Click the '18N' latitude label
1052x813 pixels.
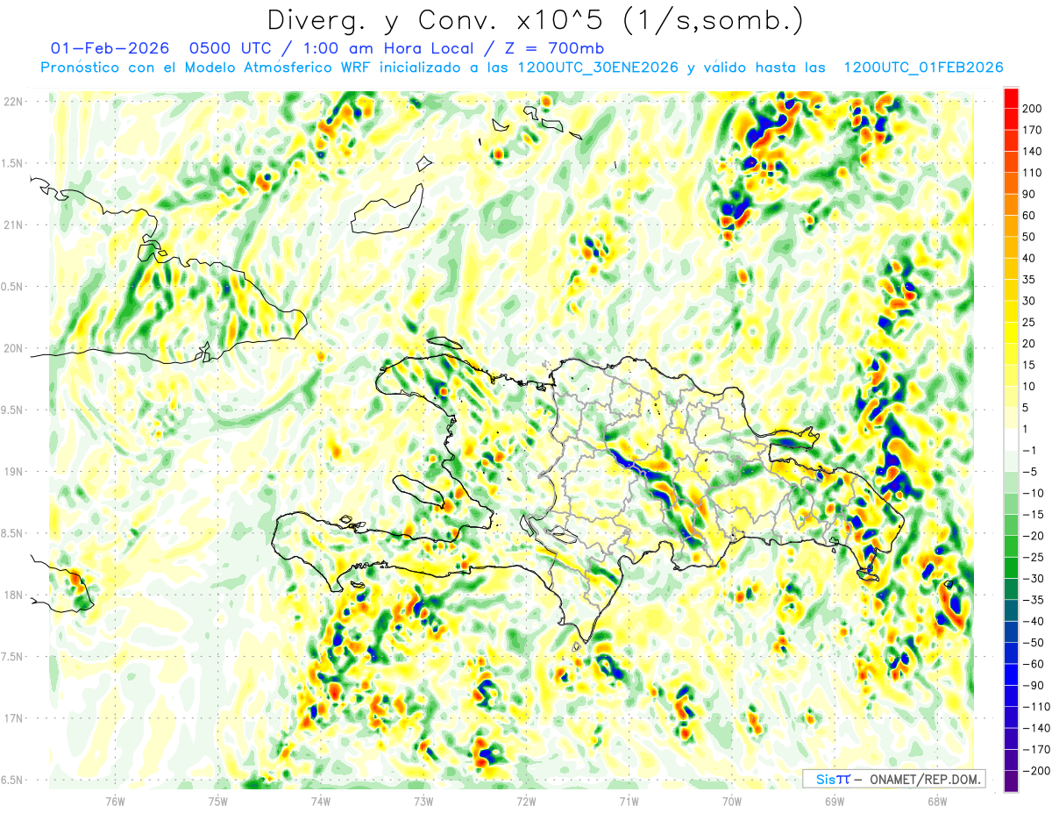12,595
